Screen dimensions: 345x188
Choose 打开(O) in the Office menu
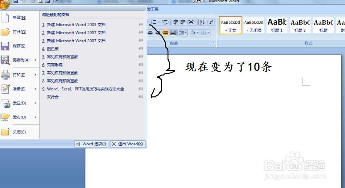[x=19, y=32]
